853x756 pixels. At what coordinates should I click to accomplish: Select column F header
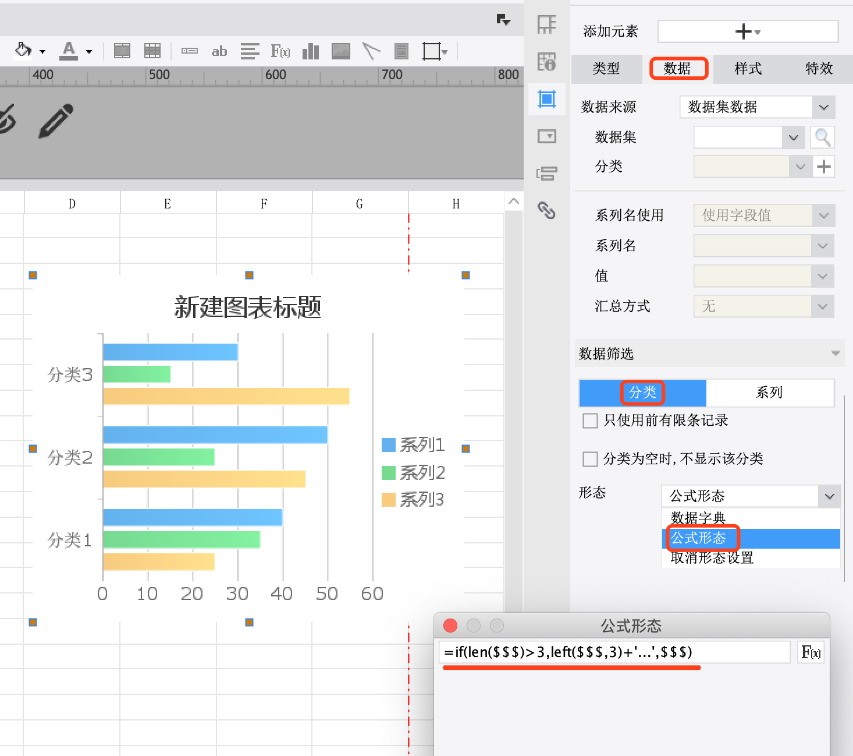pyautogui.click(x=264, y=204)
